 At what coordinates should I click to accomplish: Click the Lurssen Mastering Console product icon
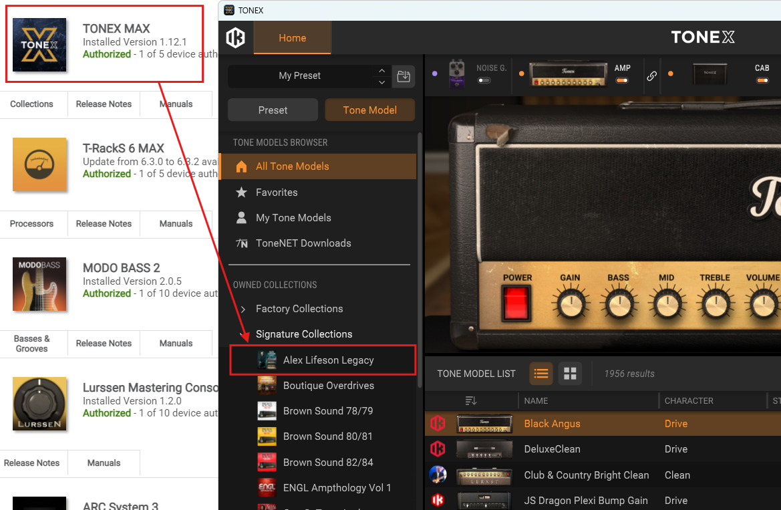[x=39, y=404]
